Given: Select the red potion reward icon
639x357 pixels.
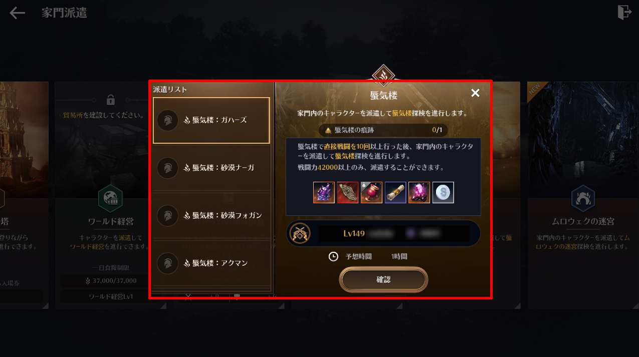Looking at the screenshot, I should (371, 192).
